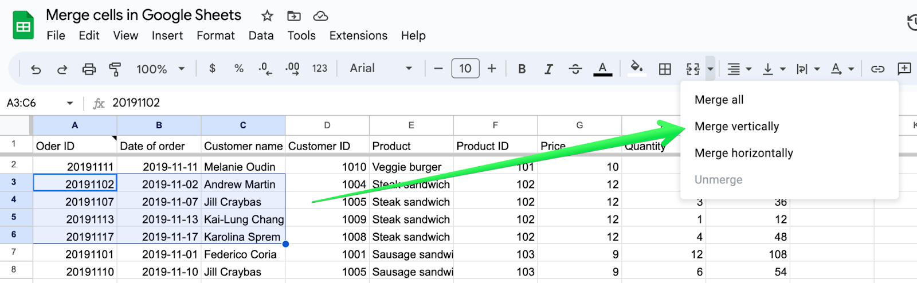Star this spreadsheet document
Screen dimensions: 917x283
tap(267, 16)
